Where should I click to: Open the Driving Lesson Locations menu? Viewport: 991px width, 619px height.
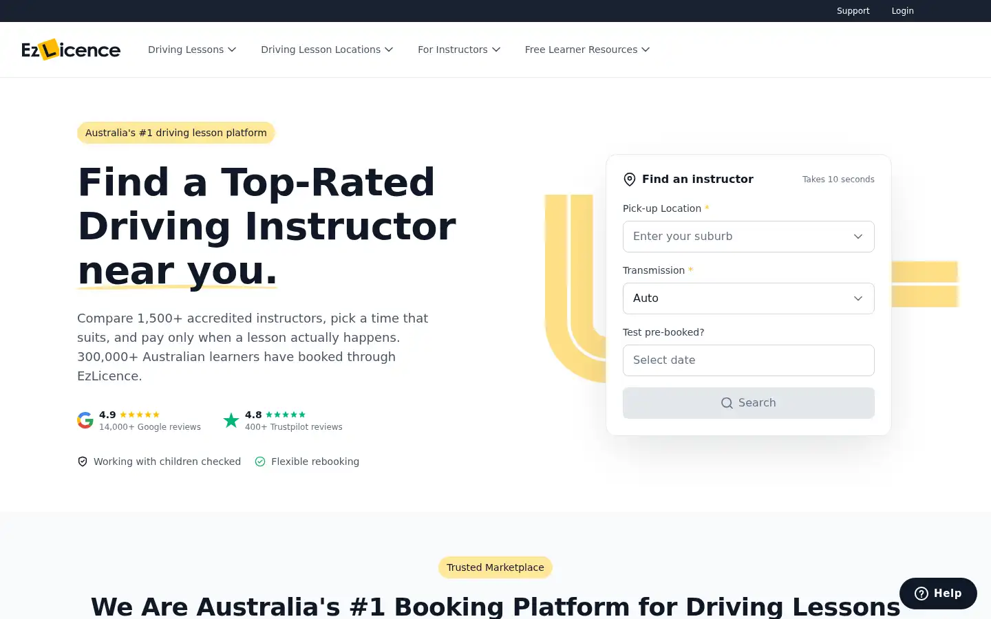327,50
